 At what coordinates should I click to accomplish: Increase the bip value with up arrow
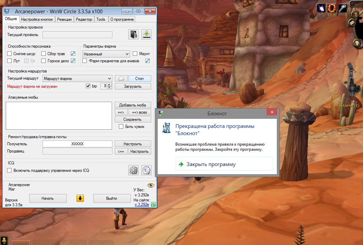(109, 85)
